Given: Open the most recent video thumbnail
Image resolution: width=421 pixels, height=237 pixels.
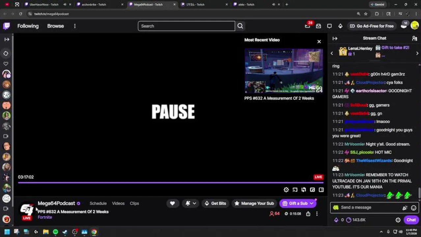Looking at the screenshot, I should 284,71.
